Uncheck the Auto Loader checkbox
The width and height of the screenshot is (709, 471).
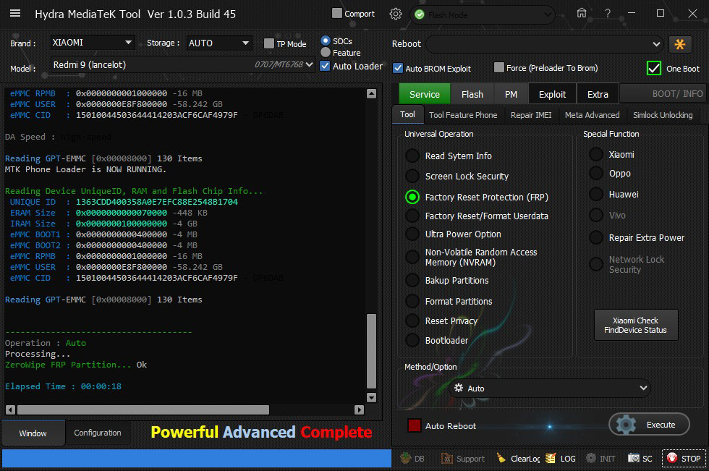click(x=325, y=66)
